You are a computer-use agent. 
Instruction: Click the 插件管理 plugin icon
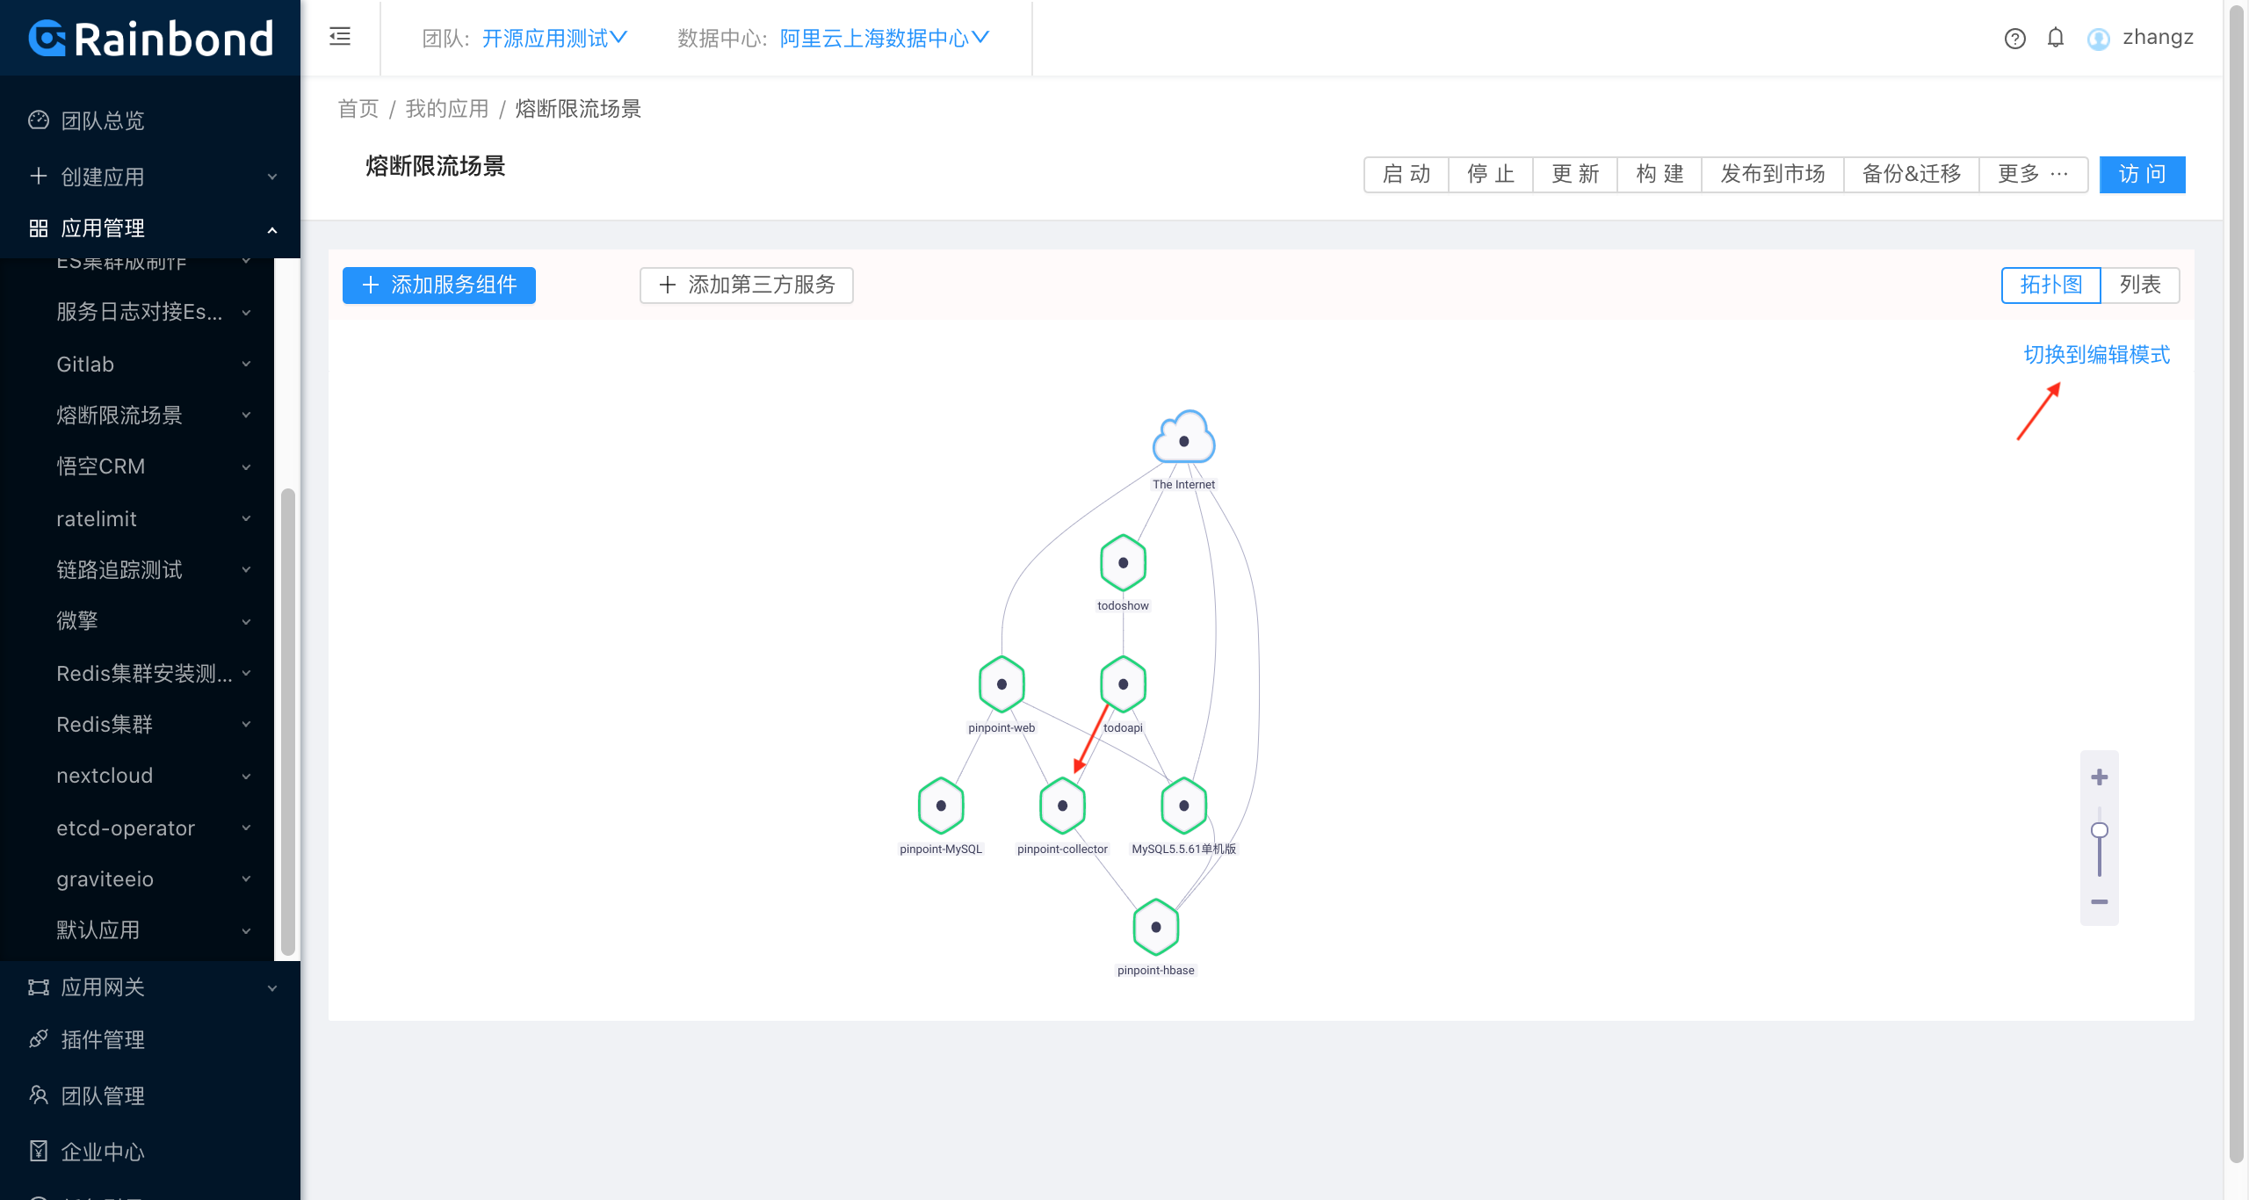click(x=39, y=1039)
